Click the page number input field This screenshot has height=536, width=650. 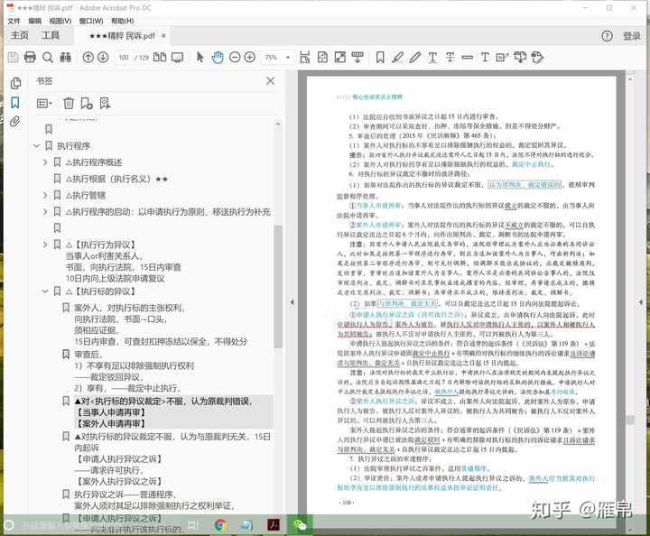124,58
